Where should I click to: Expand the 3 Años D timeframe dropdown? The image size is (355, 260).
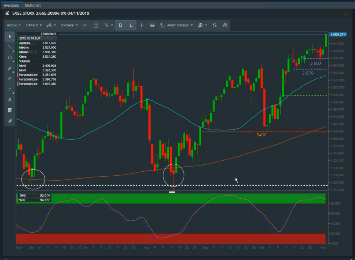[x=33, y=25]
